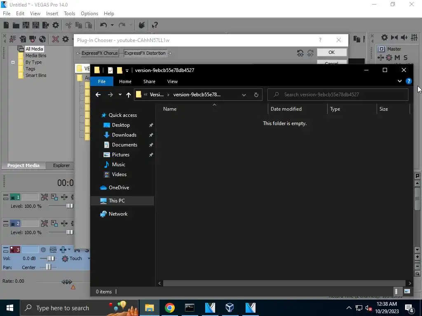Create a new project in VEGAS toolbar
Screen dimensions: 422x316
(6, 25)
